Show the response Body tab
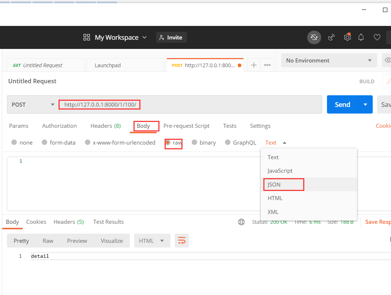The image size is (391, 295). (x=12, y=222)
